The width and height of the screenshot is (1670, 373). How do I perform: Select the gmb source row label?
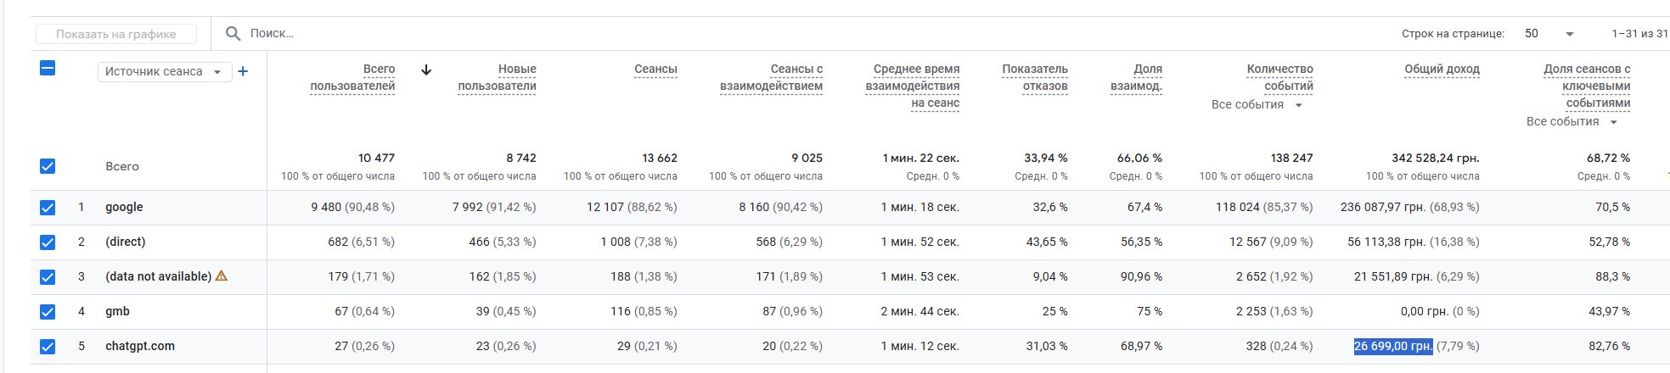click(117, 311)
